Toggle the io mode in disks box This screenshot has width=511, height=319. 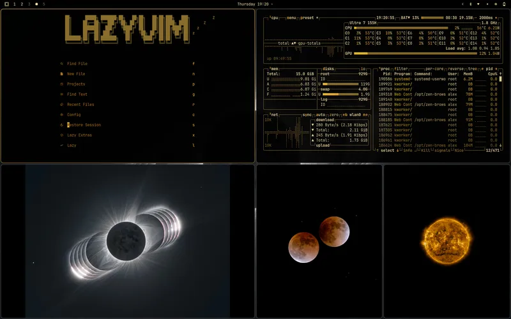(x=363, y=69)
